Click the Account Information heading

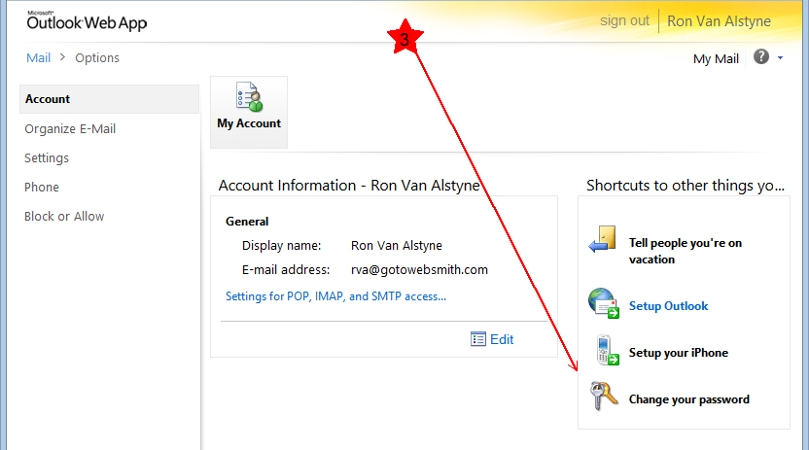pos(349,185)
